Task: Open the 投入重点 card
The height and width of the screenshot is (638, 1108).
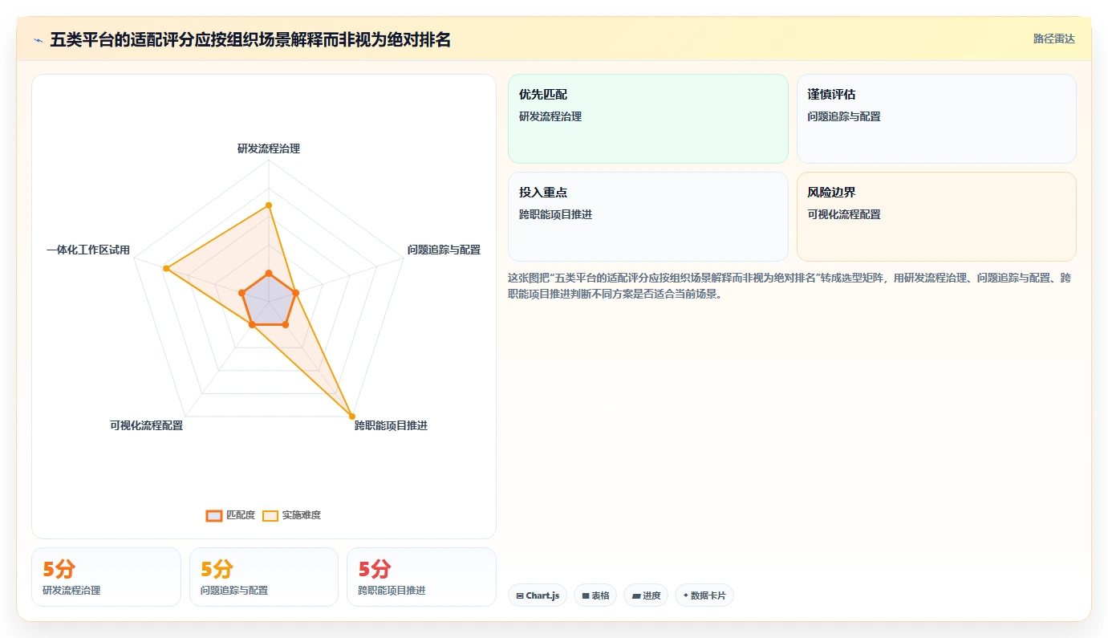Action: pos(648,217)
